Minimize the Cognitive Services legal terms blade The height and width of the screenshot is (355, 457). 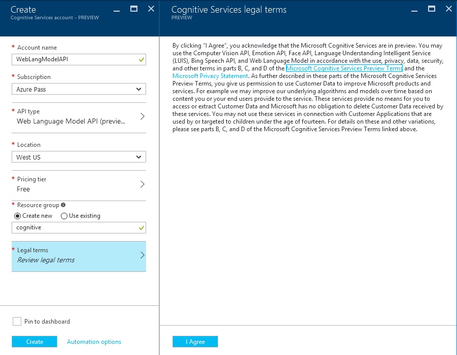pos(414,9)
